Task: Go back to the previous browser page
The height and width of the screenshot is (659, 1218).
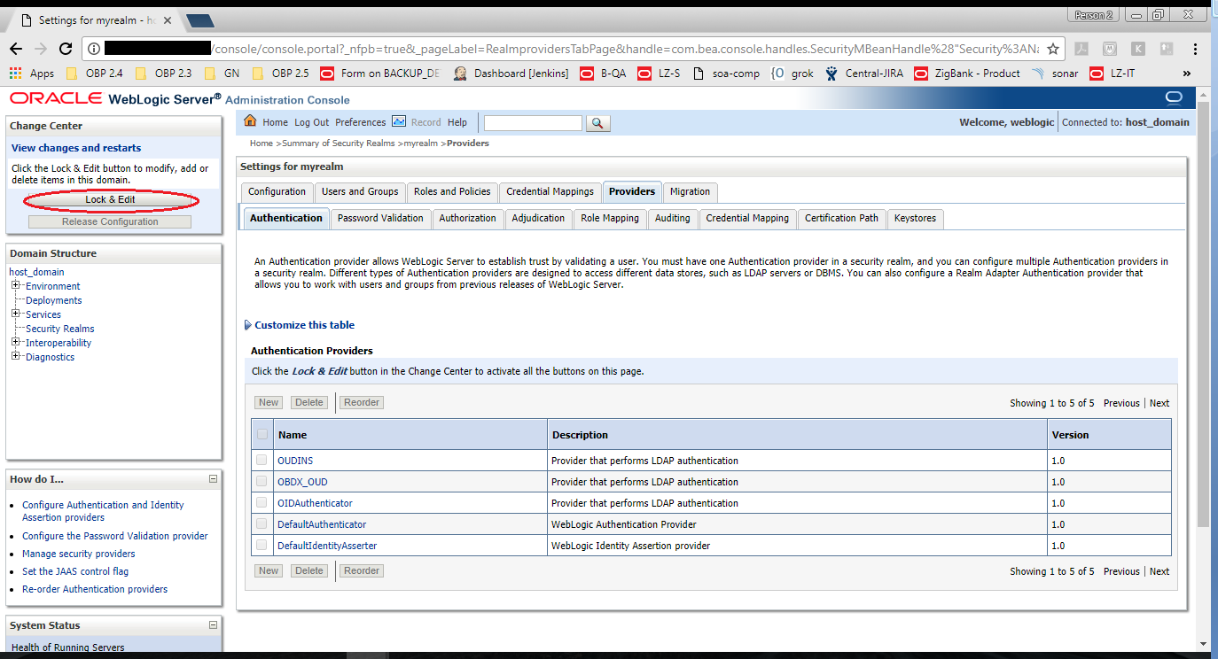Action: coord(16,49)
